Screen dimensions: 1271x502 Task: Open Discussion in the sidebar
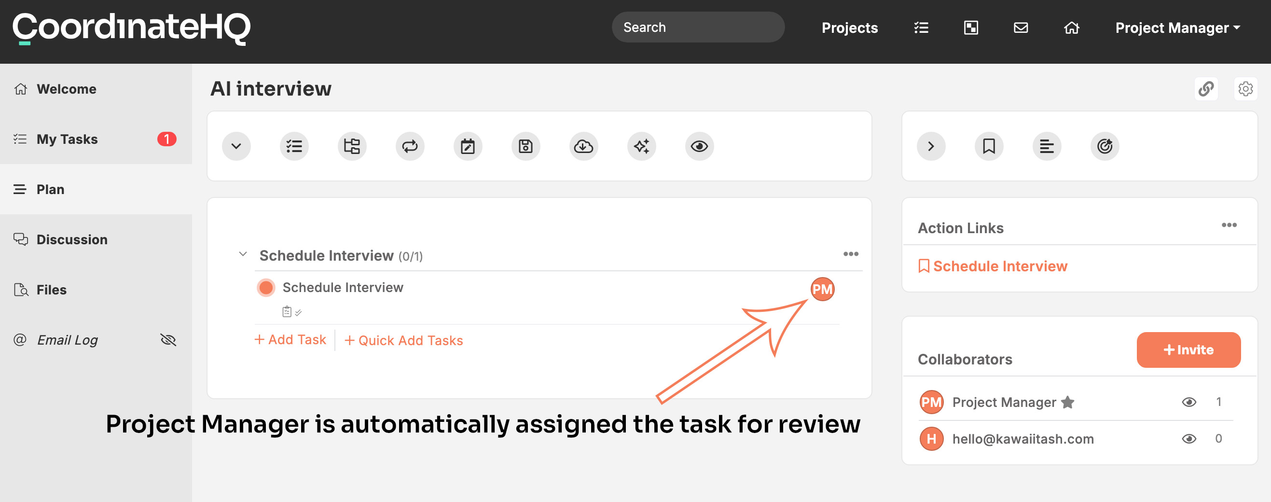(96, 239)
